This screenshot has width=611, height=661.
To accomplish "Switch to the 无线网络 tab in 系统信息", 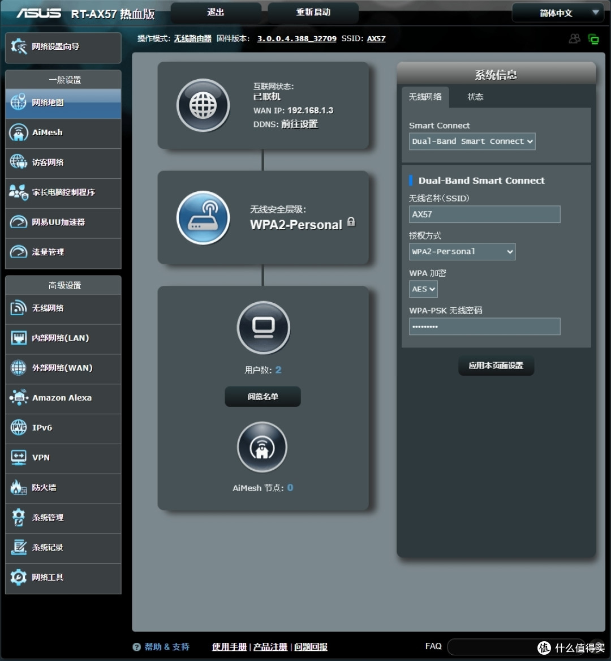I will [x=425, y=97].
